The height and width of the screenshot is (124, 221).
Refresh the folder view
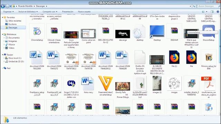(x=194, y=6)
